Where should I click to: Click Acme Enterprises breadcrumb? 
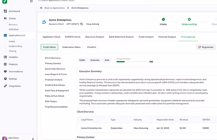(80, 8)
